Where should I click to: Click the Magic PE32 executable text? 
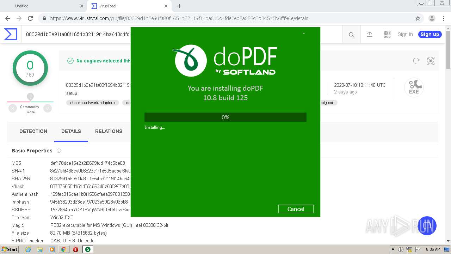click(x=109, y=225)
